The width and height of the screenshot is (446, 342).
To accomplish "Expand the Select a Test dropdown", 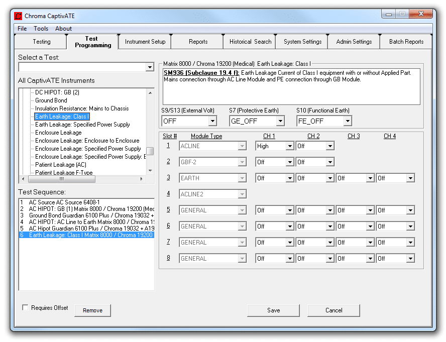I will (x=150, y=67).
